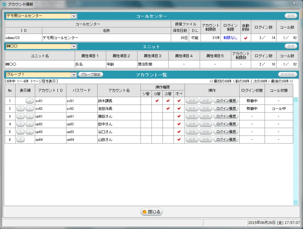
Task: Open ログイン履歴 for 山田さん
Action: [x=226, y=140]
